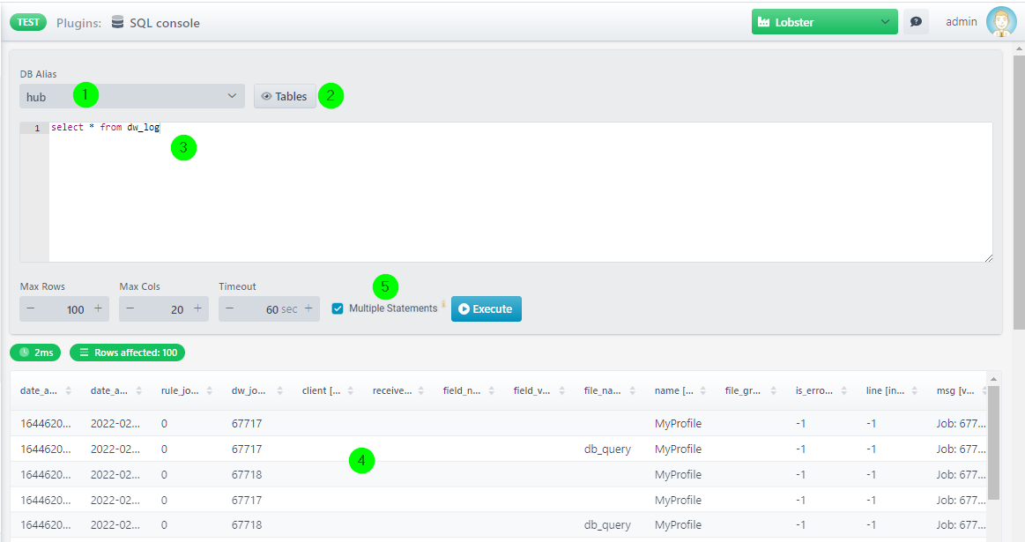Sort by file_gr... column arrows

click(773, 391)
